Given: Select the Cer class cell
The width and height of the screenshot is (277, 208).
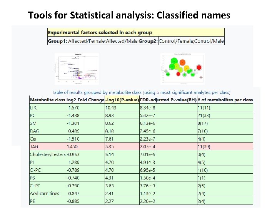Looking at the screenshot, I should tap(33, 139).
